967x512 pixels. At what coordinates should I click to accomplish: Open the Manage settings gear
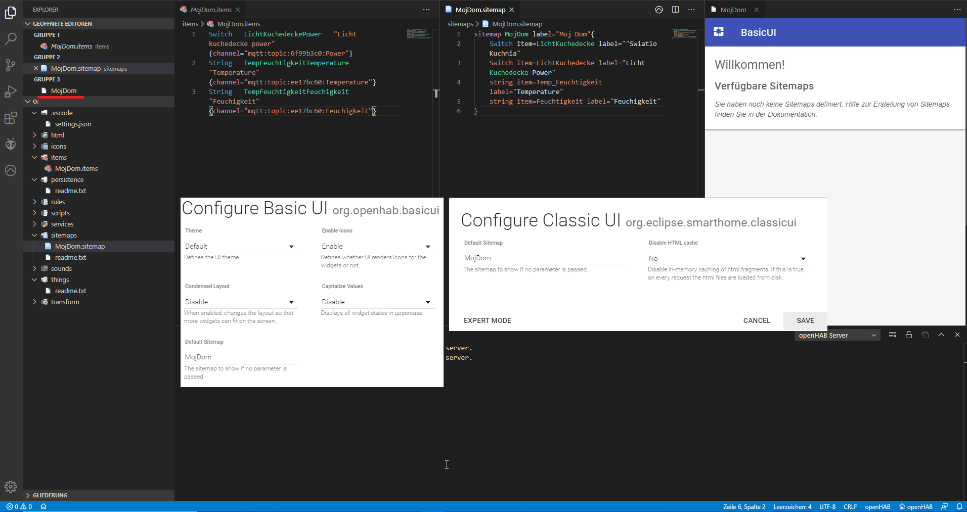click(11, 487)
